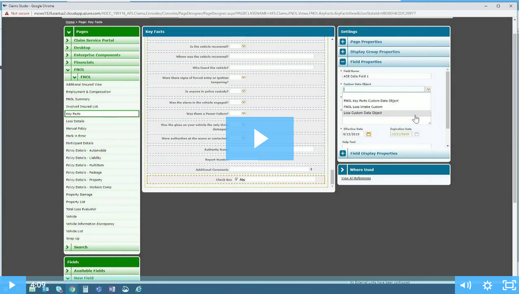Click the small play button in the video control bar
Image resolution: width=519 pixels, height=294 pixels.
coord(12,285)
